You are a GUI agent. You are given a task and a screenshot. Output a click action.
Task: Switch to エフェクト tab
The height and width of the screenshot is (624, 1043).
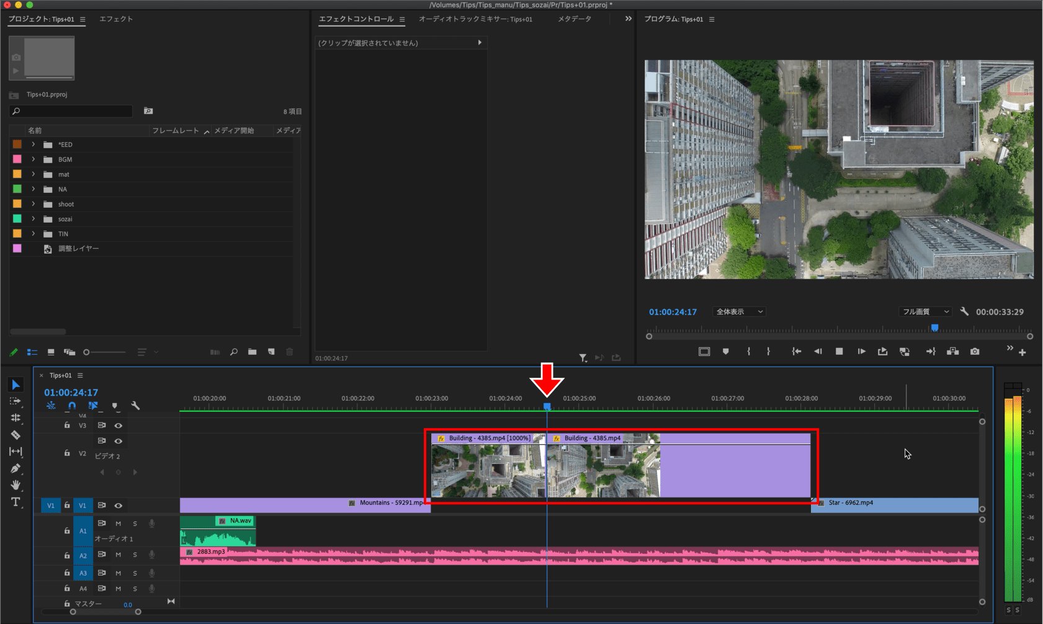(116, 19)
